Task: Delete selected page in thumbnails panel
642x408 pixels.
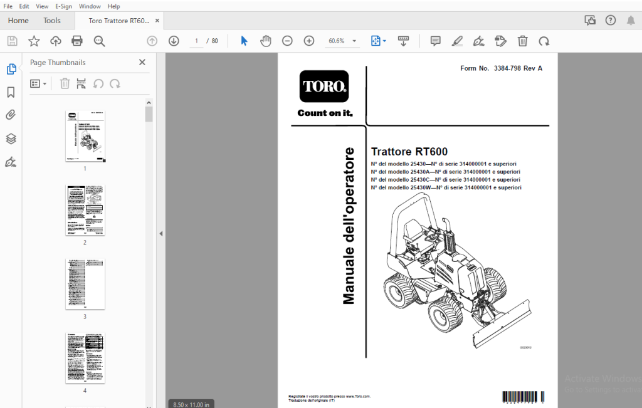Action: coord(65,83)
